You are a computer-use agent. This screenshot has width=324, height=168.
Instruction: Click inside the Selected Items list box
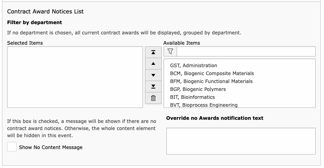75,77
